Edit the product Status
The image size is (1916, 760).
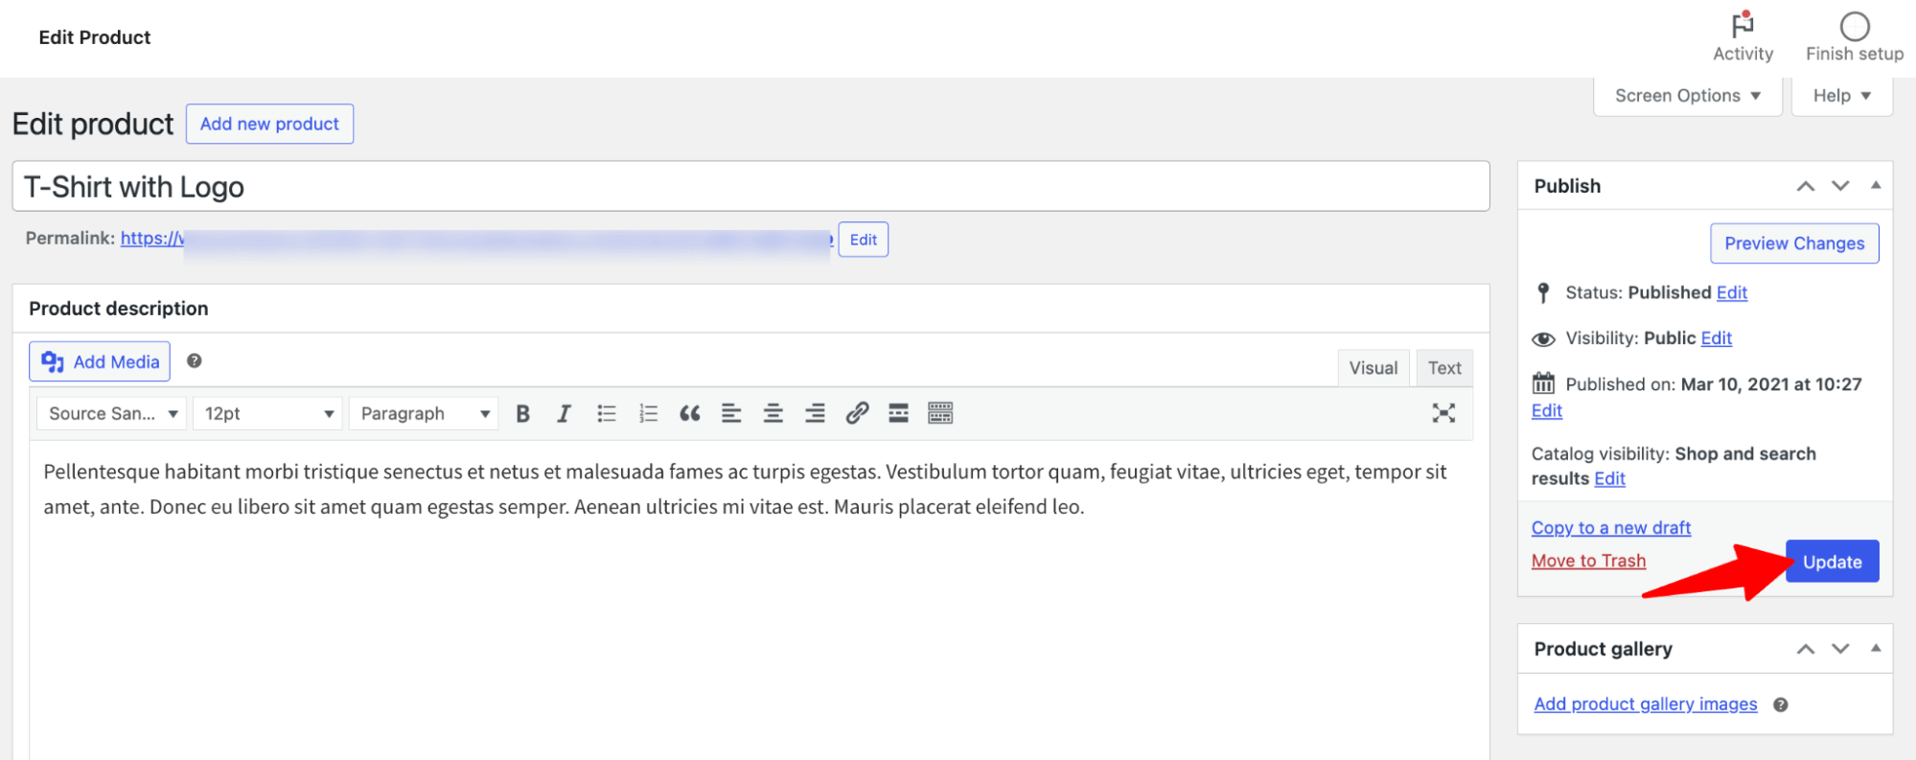point(1731,292)
